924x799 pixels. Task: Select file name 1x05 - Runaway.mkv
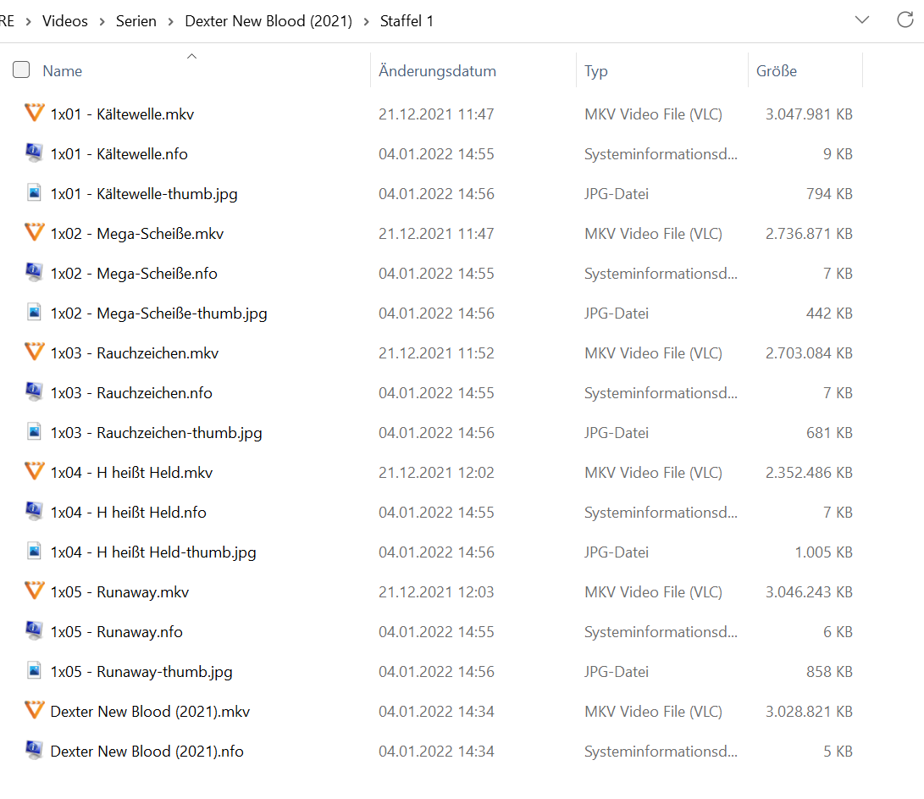[119, 592]
